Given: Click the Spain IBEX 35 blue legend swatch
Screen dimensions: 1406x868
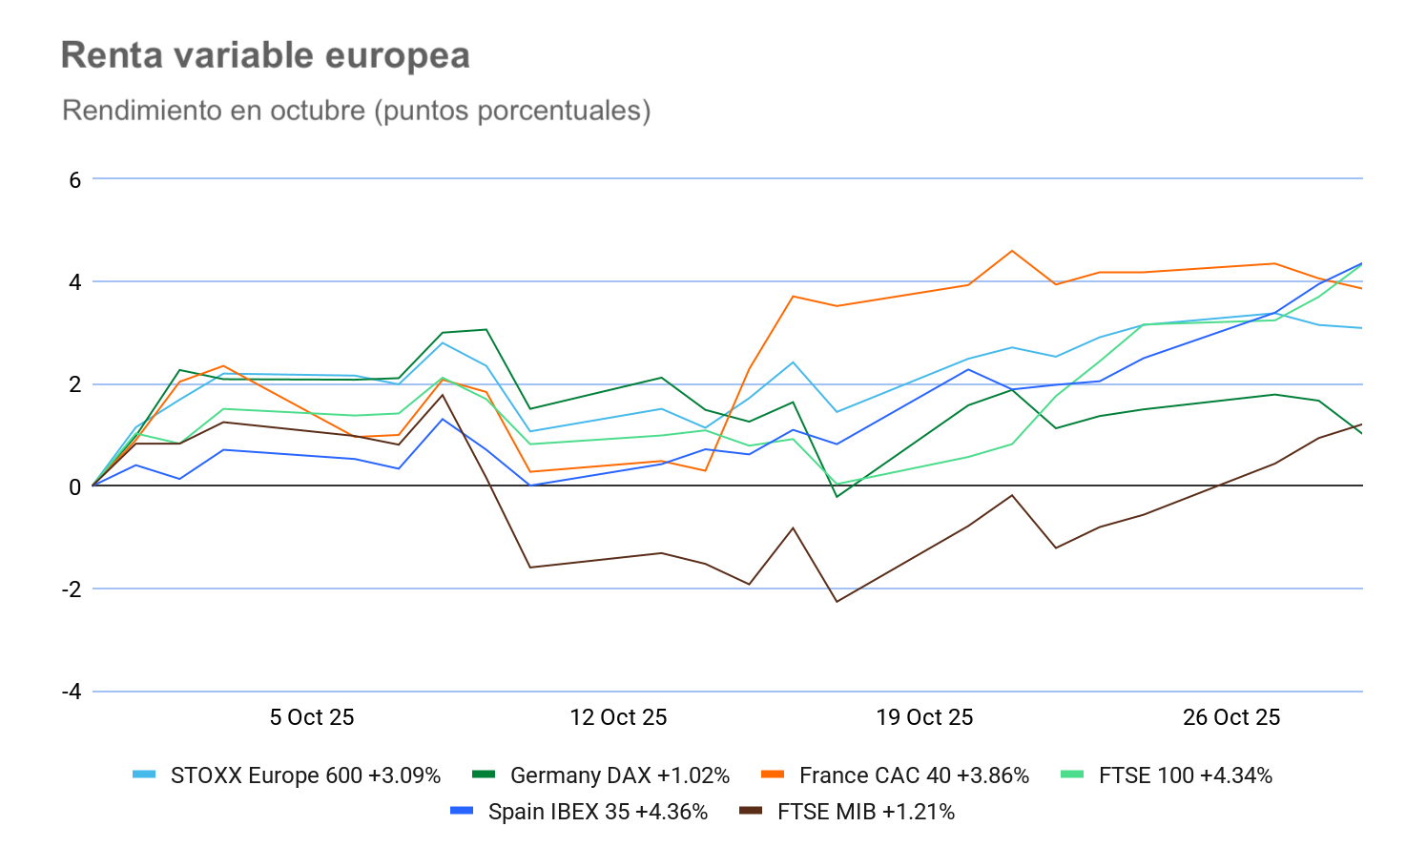Looking at the screenshot, I should coord(462,811).
